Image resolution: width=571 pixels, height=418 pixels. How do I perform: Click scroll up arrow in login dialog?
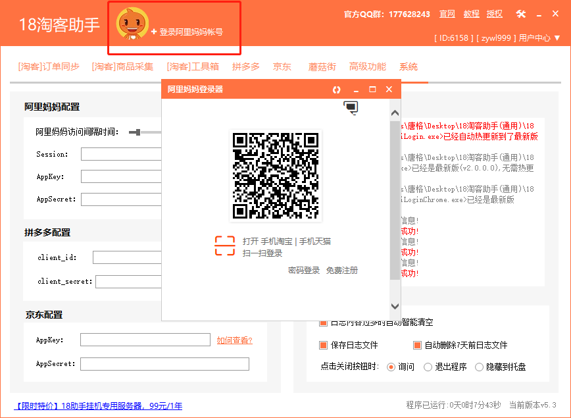(395, 113)
